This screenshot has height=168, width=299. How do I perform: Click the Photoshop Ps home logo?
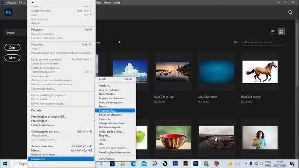8,13
